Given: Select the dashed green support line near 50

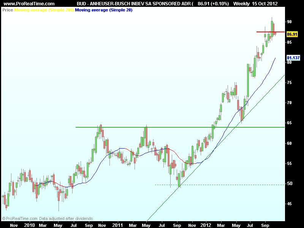Looking at the screenshot, I should coord(220,185).
